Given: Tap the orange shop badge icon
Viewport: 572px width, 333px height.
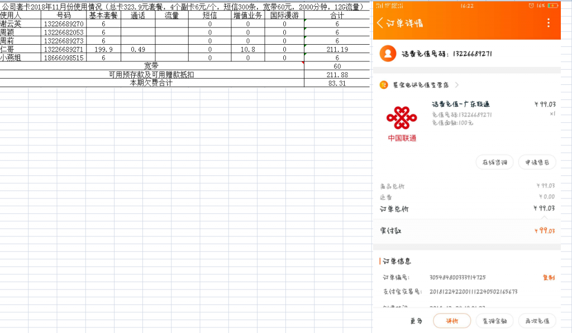Looking at the screenshot, I should (384, 85).
